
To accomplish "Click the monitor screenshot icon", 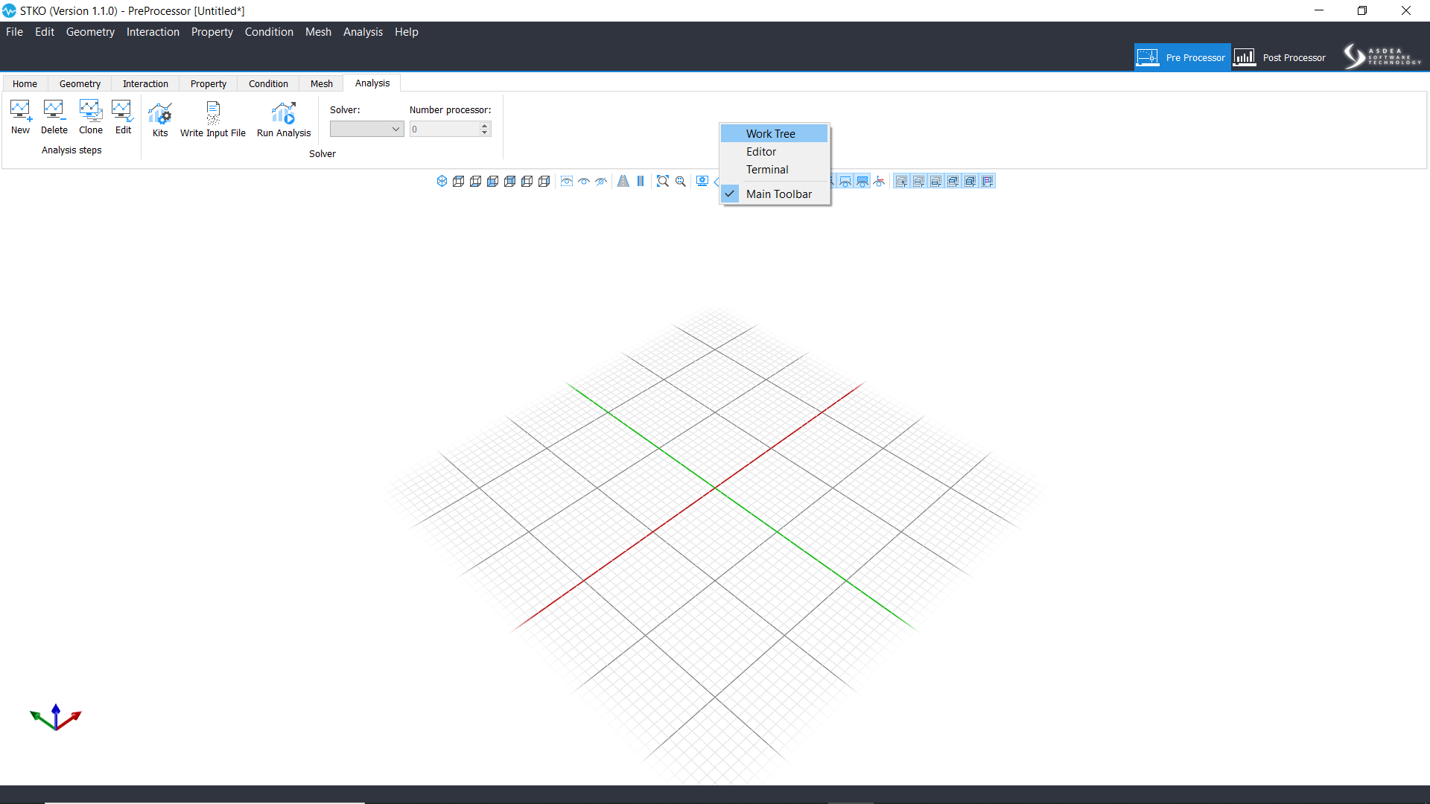I will coord(702,181).
